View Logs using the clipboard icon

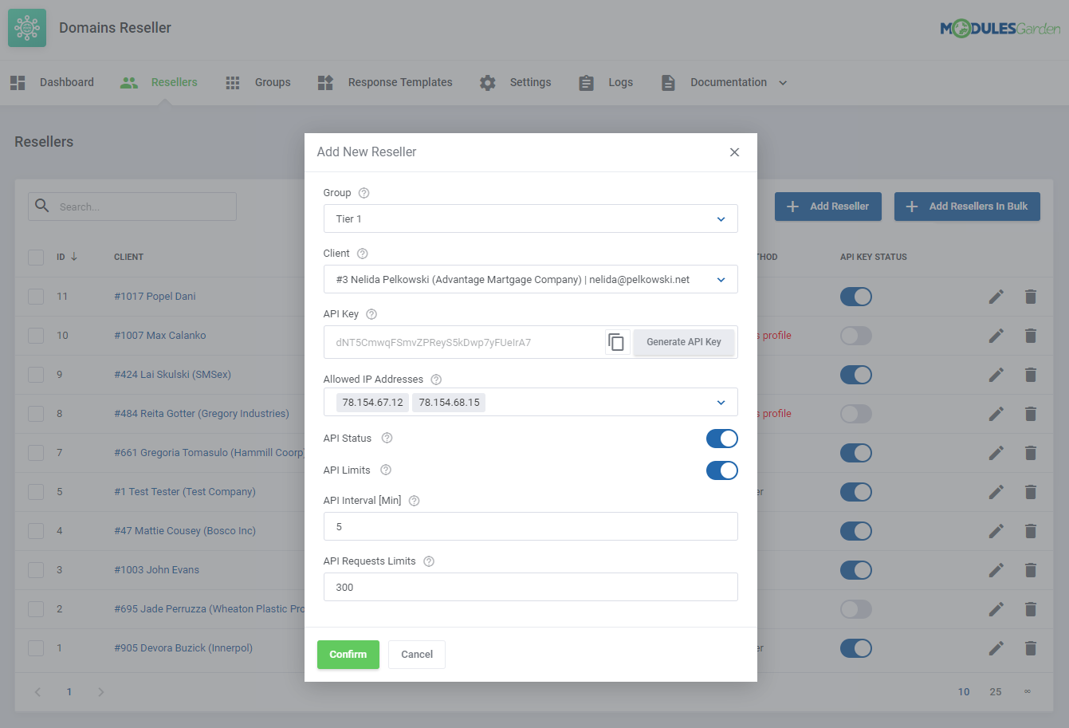pos(586,81)
